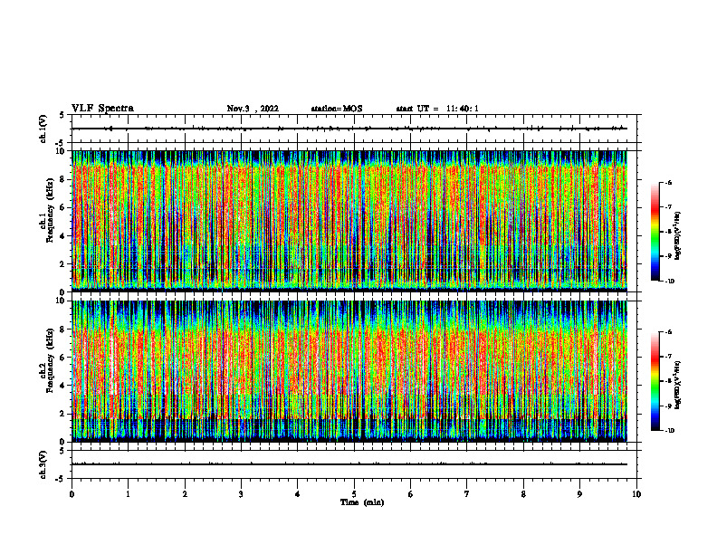Click the "ch.1(V)" waveform axis label
Image resolution: width=717 pixels, height=554 pixels.
click(43, 129)
